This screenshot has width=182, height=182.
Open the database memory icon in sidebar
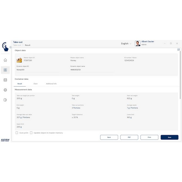point(5,80)
